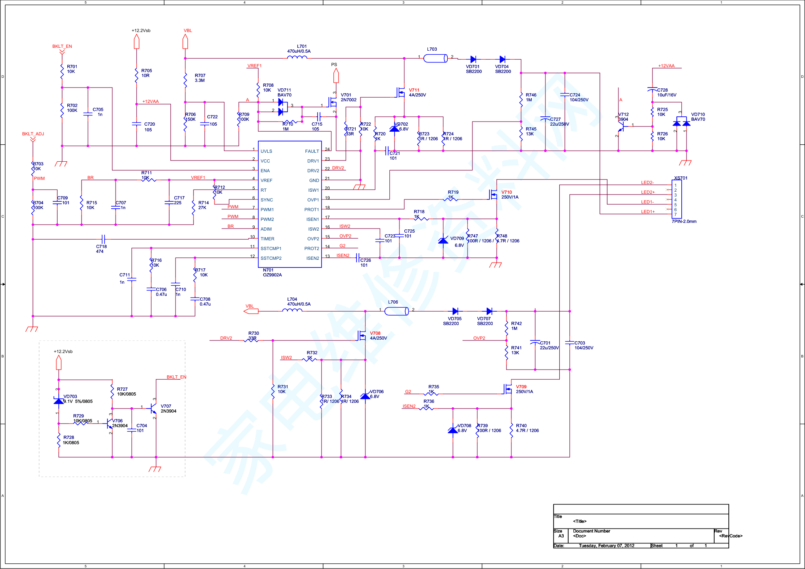Select the VD703 9.1V zener diode
The height and width of the screenshot is (569, 805).
click(x=59, y=401)
